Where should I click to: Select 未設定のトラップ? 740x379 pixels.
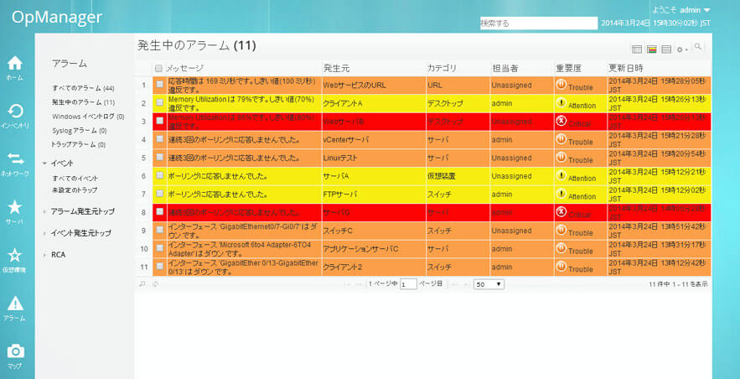[75, 190]
